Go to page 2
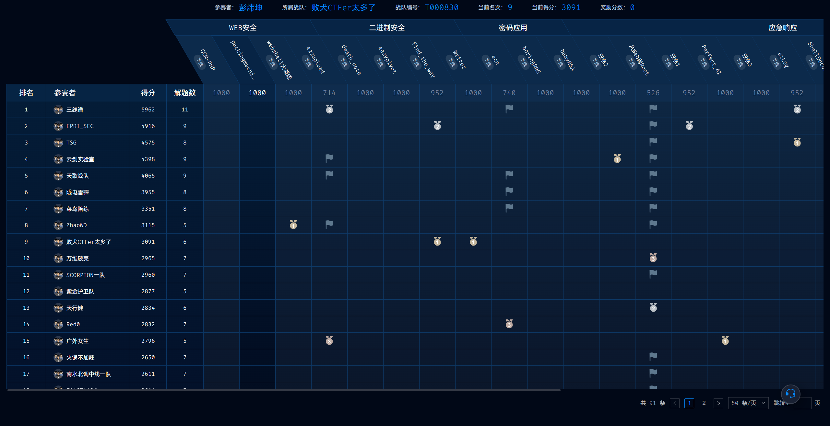 tap(704, 403)
